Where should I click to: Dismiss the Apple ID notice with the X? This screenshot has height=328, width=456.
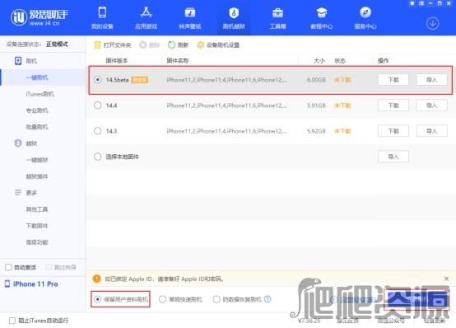click(x=446, y=279)
